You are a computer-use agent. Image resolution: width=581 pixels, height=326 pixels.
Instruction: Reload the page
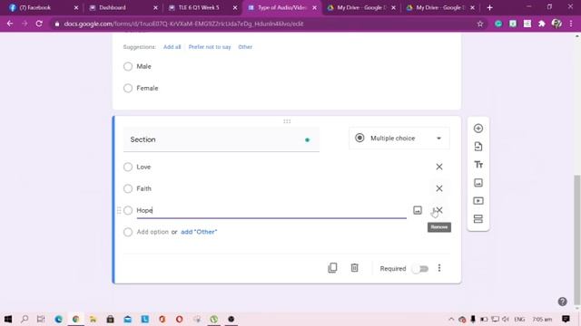(39, 24)
